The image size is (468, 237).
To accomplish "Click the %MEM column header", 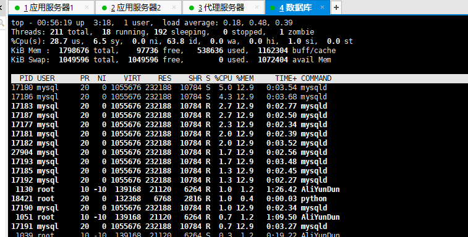I will [x=245, y=78].
